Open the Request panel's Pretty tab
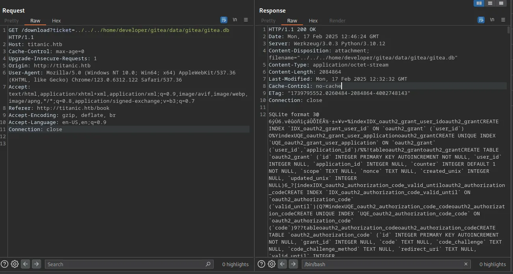This screenshot has width=513, height=274. 11,20
